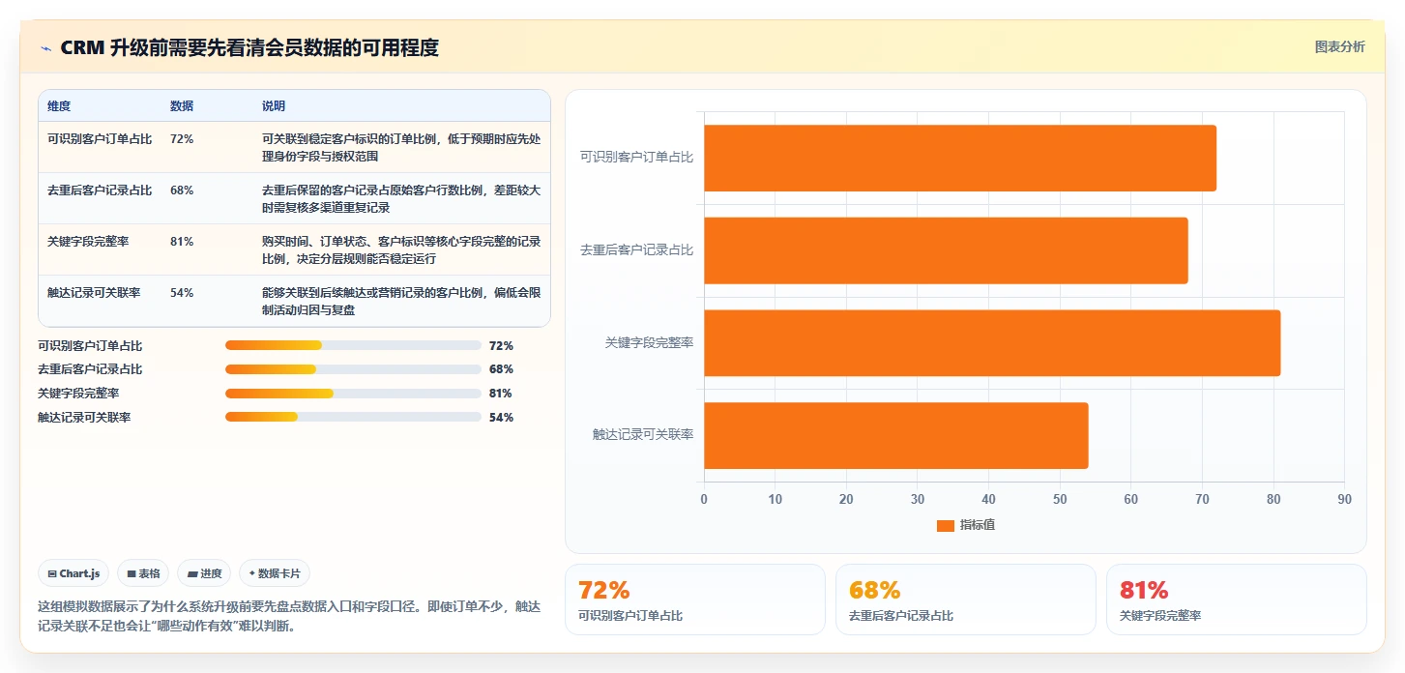Click the 数据 column header
The image size is (1405, 673).
tap(182, 106)
